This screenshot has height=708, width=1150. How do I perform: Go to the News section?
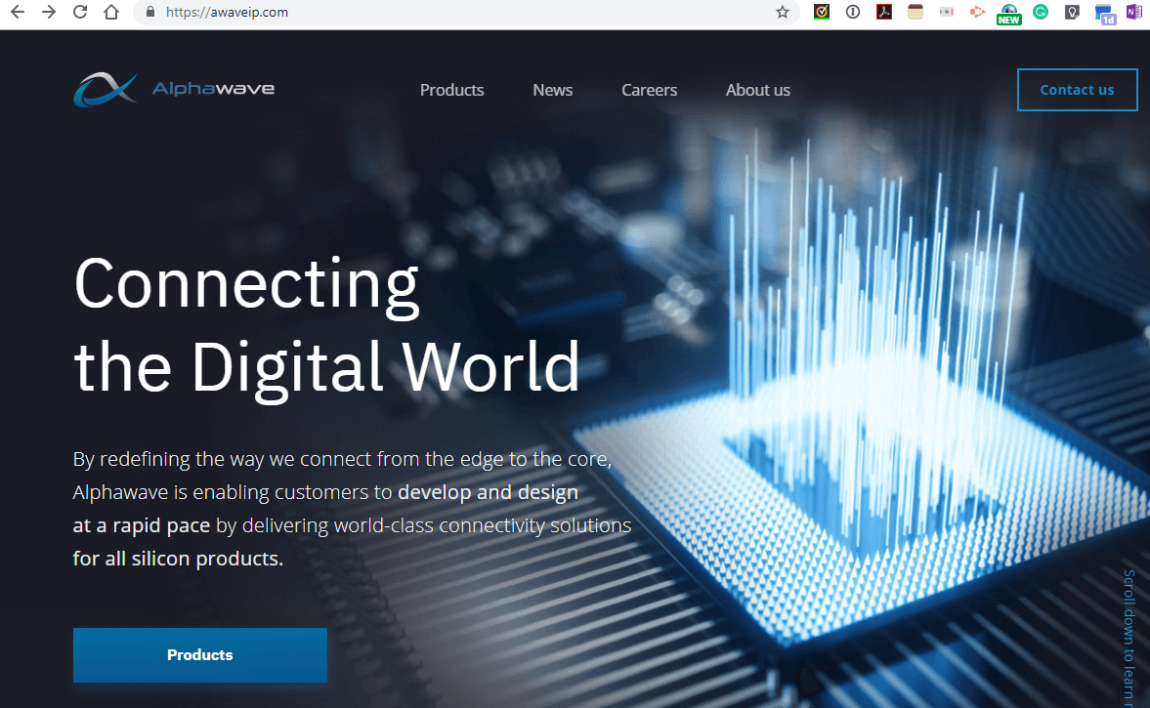552,90
